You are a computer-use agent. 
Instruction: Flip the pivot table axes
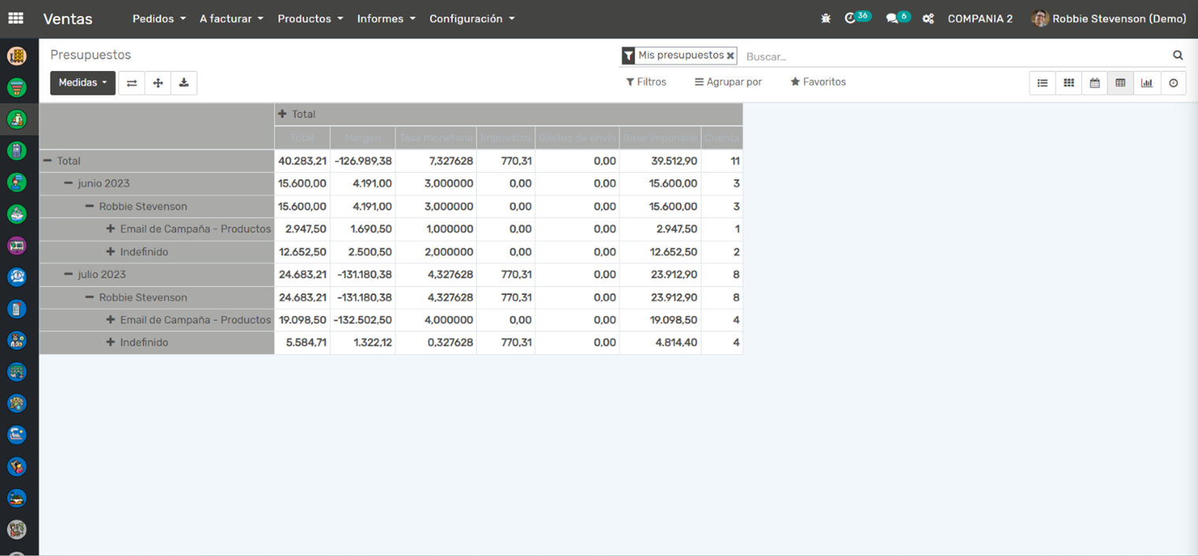point(132,83)
